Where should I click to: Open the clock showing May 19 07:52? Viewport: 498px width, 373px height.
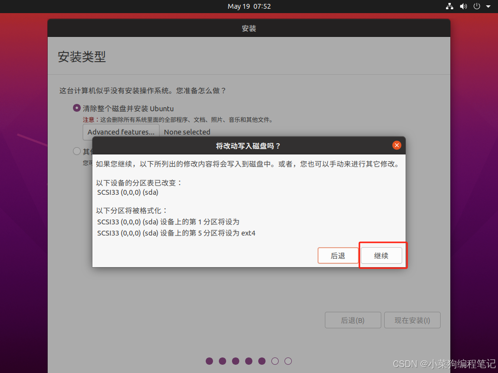tap(249, 6)
